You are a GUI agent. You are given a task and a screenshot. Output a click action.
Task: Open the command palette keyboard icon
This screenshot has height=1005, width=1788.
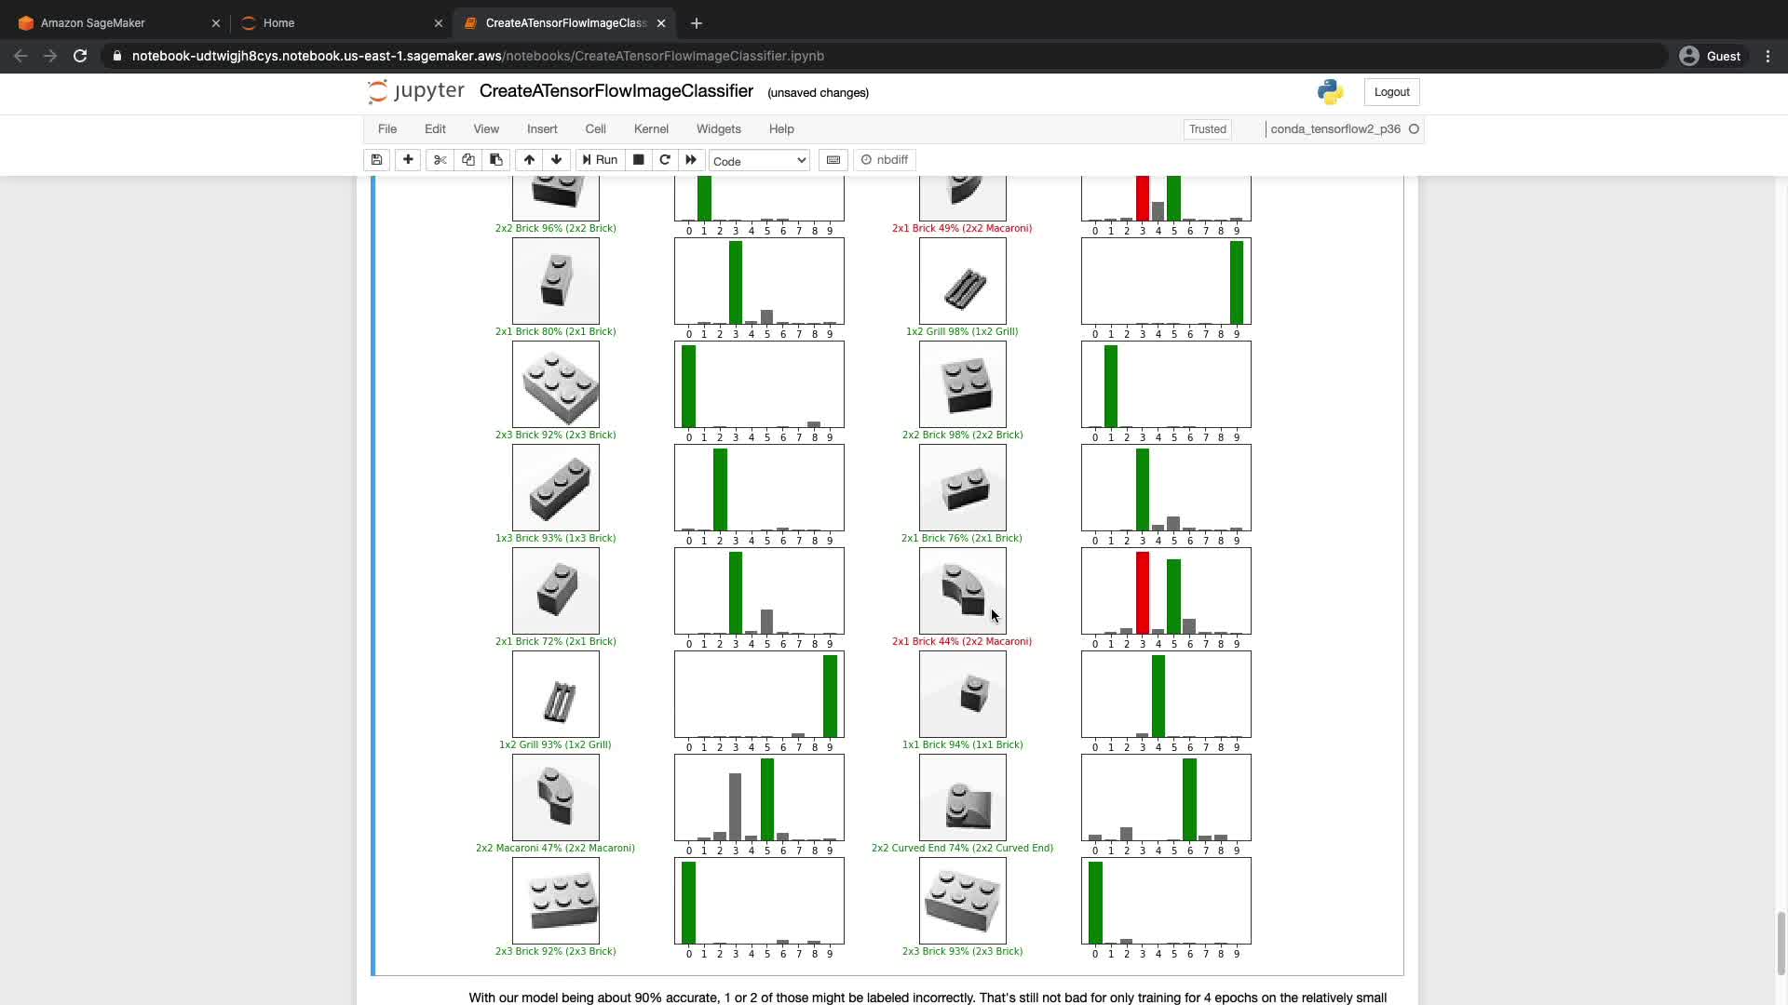[x=833, y=160]
